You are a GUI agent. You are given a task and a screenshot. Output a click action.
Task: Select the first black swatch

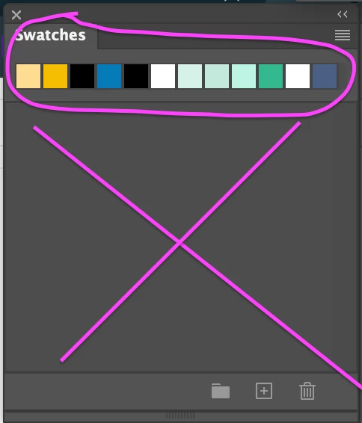tap(82, 76)
